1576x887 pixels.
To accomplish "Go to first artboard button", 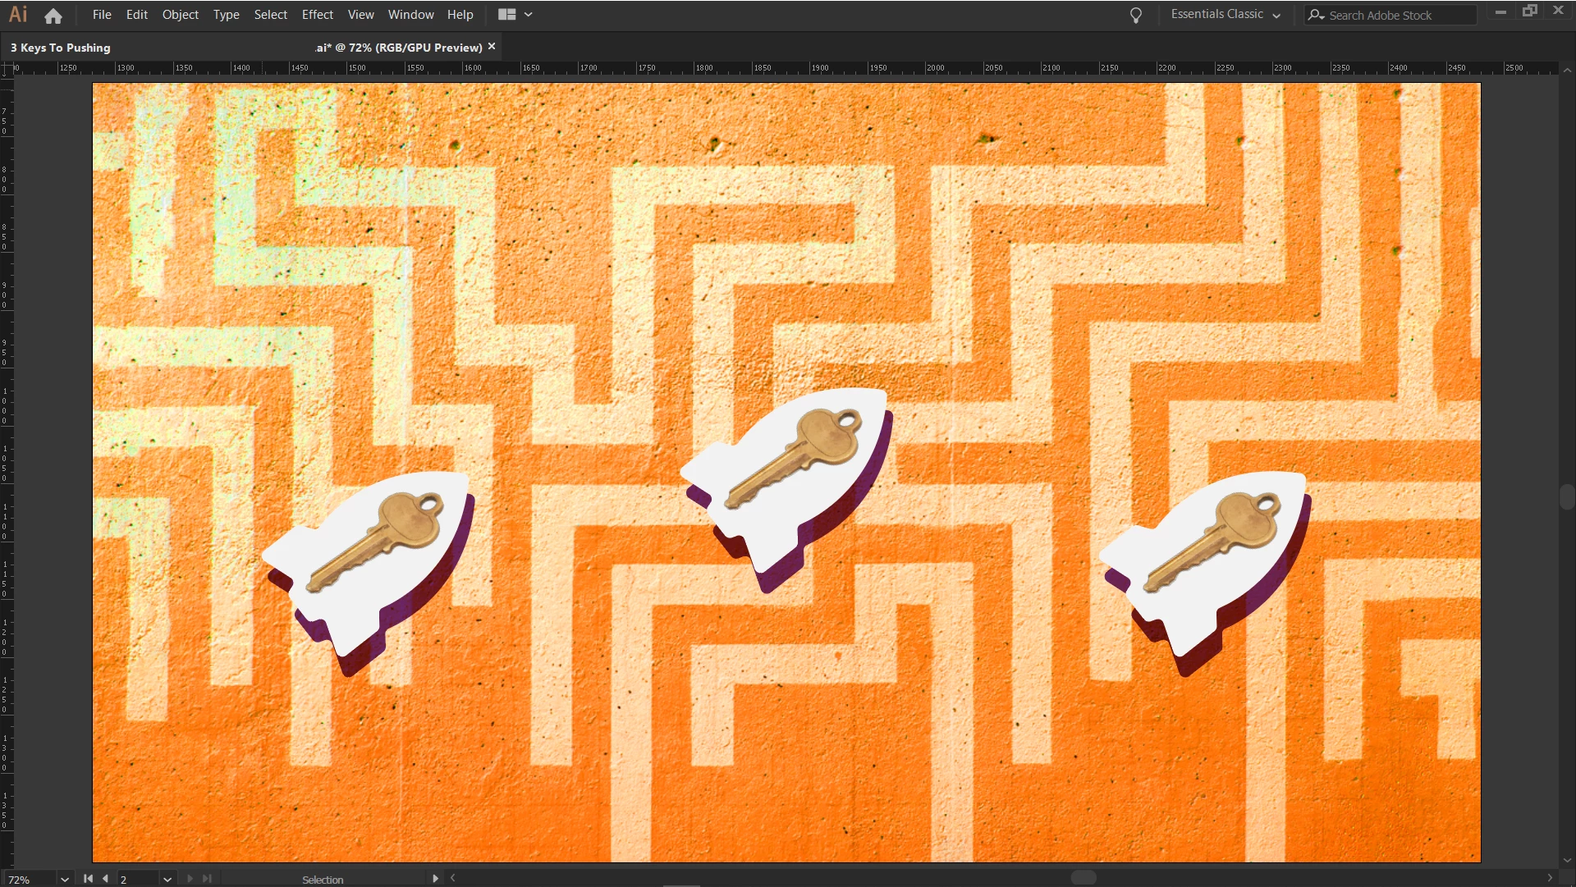I will (88, 879).
